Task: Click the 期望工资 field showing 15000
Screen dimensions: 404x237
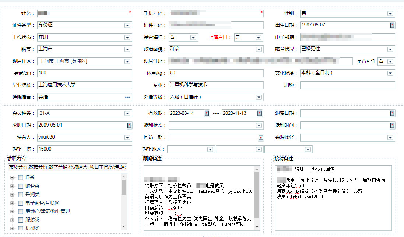Action: click(x=84, y=149)
